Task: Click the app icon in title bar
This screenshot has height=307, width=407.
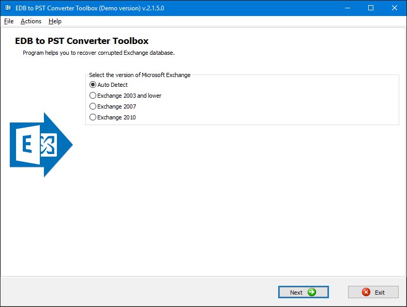Action: pos(8,8)
